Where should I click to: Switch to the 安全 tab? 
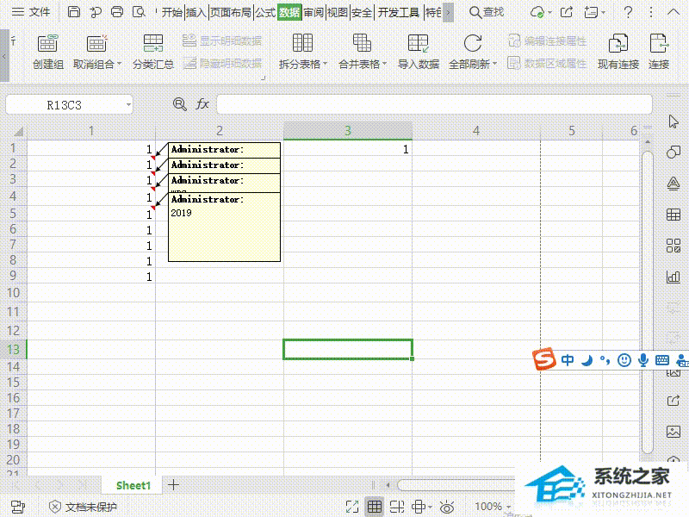362,12
